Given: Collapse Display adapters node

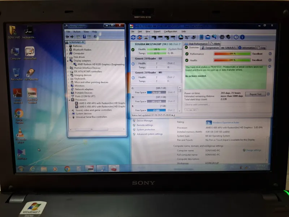Looking at the screenshot, I should (68, 61).
